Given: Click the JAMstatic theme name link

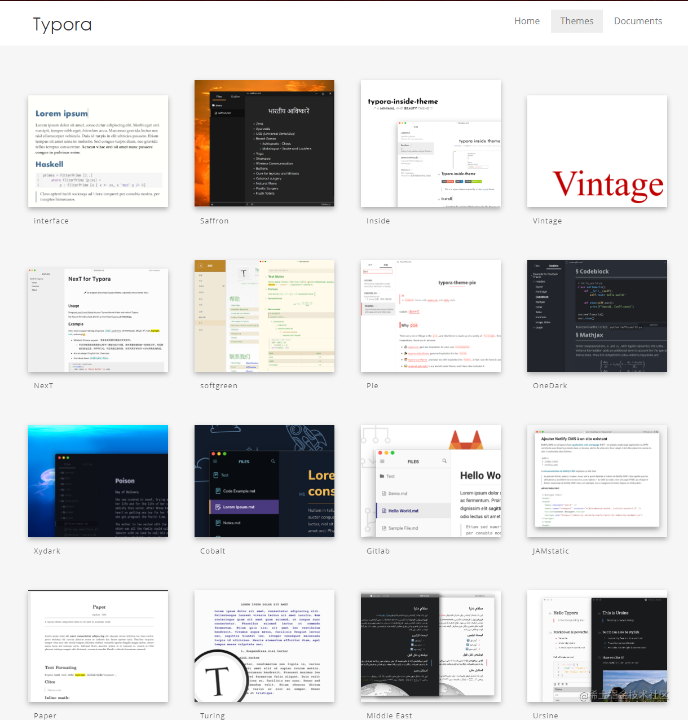Looking at the screenshot, I should click(550, 551).
